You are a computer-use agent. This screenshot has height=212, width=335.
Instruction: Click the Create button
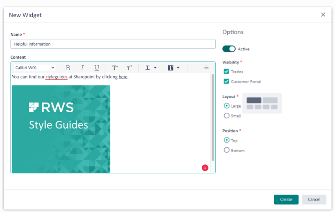click(286, 199)
